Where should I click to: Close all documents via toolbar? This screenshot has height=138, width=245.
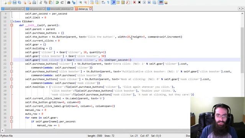[29, 2]
